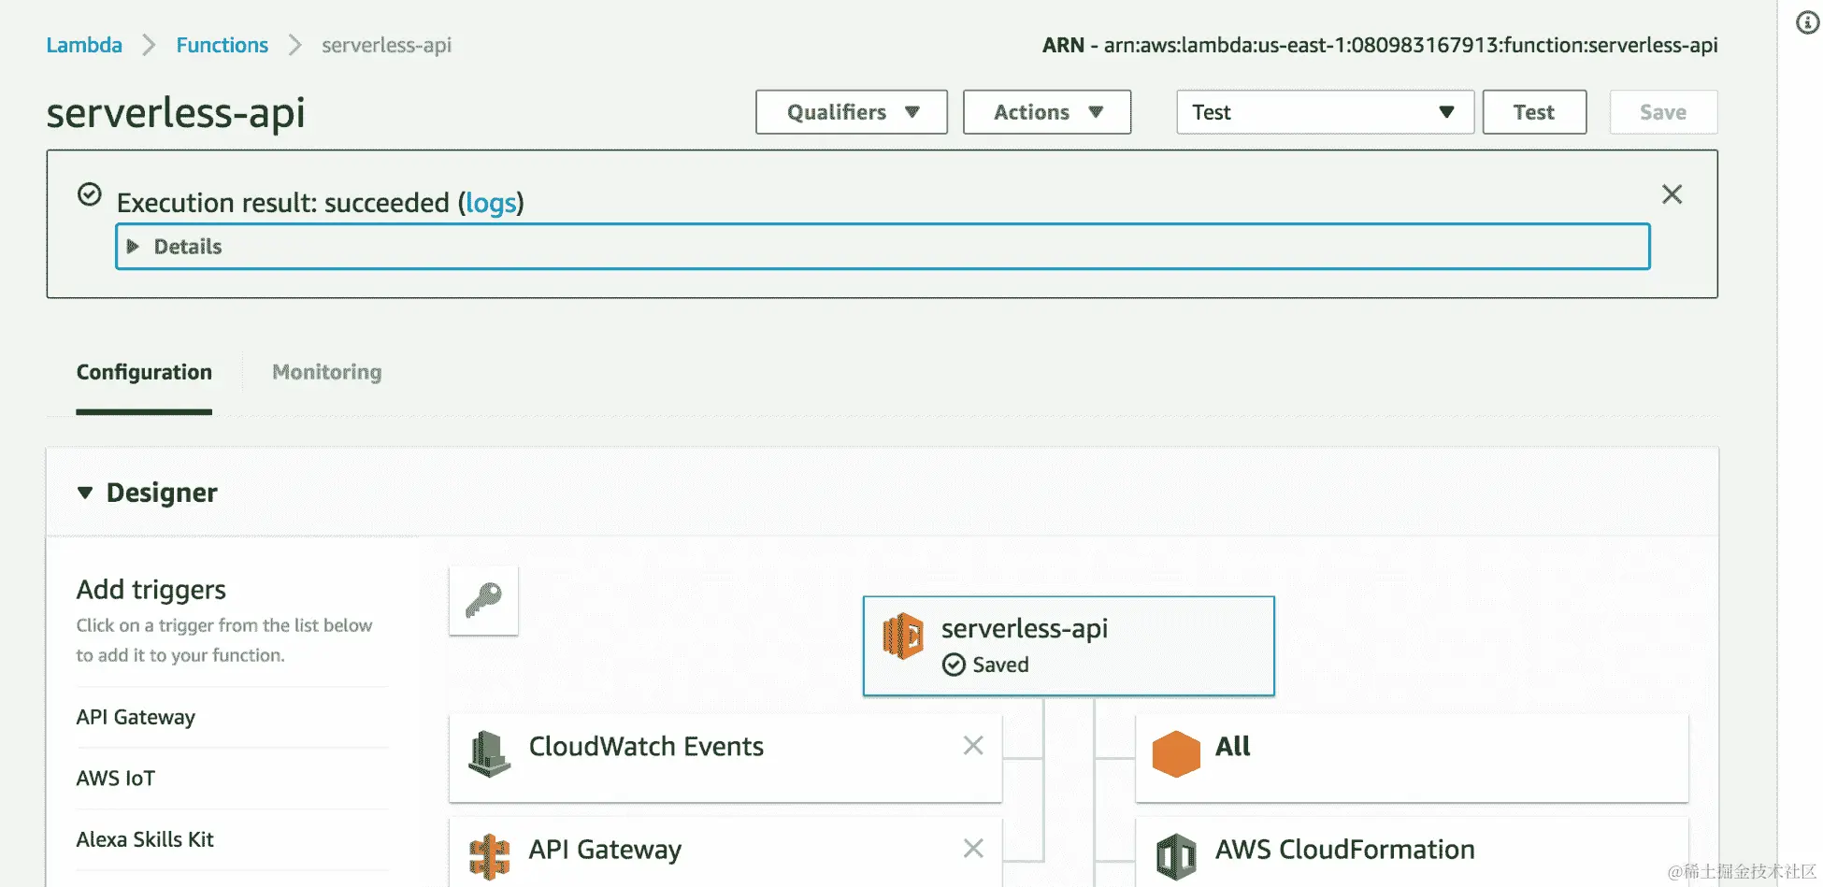Go to the Lambda breadcrumb link
The image size is (1823, 887).
[84, 45]
